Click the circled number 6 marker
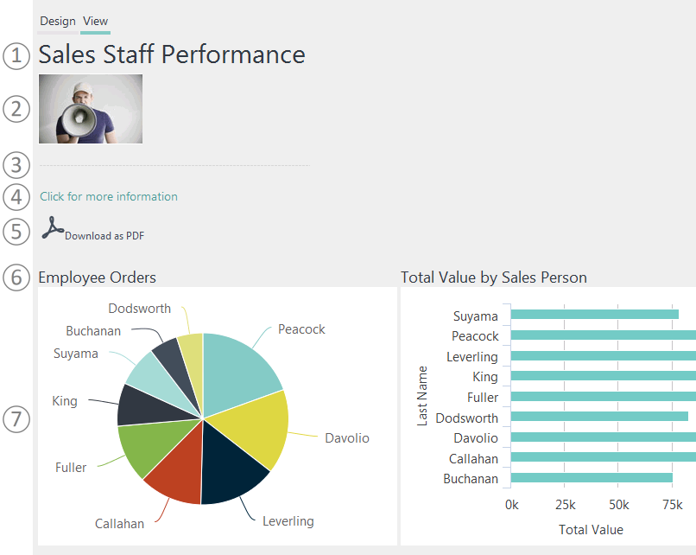Viewport: 696px width, 555px height. click(x=16, y=277)
